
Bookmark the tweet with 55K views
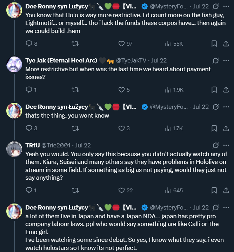click(214, 44)
